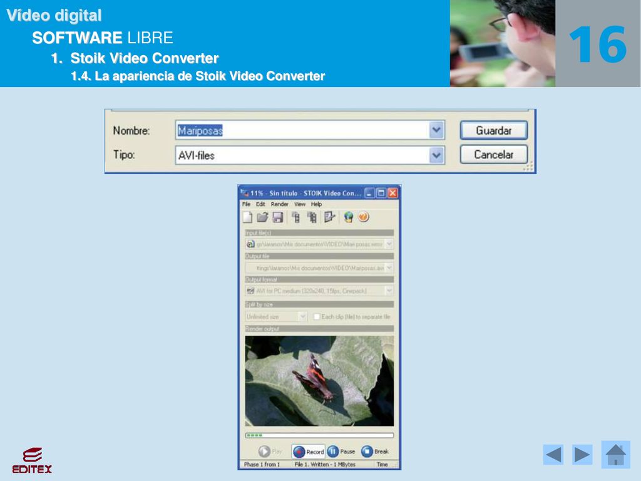Click status text 'File 1. Written - 1 MBytes'
Viewport: 641px width, 481px height.
tap(325, 465)
